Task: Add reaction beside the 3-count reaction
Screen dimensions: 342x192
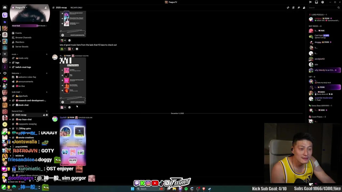Action: (69, 107)
